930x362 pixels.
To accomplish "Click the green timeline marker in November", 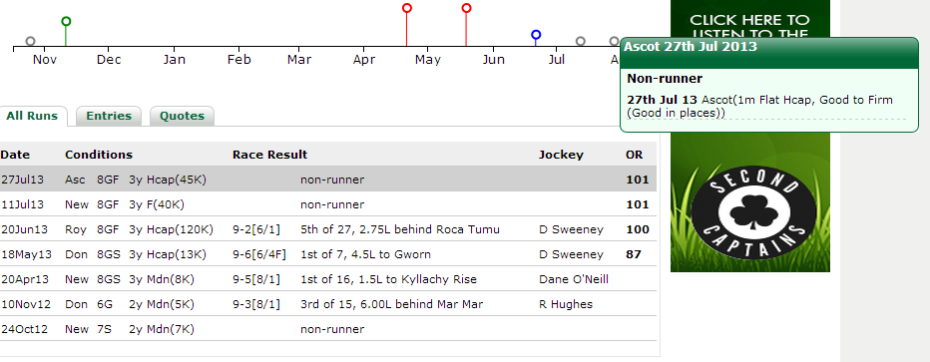I will (x=66, y=21).
